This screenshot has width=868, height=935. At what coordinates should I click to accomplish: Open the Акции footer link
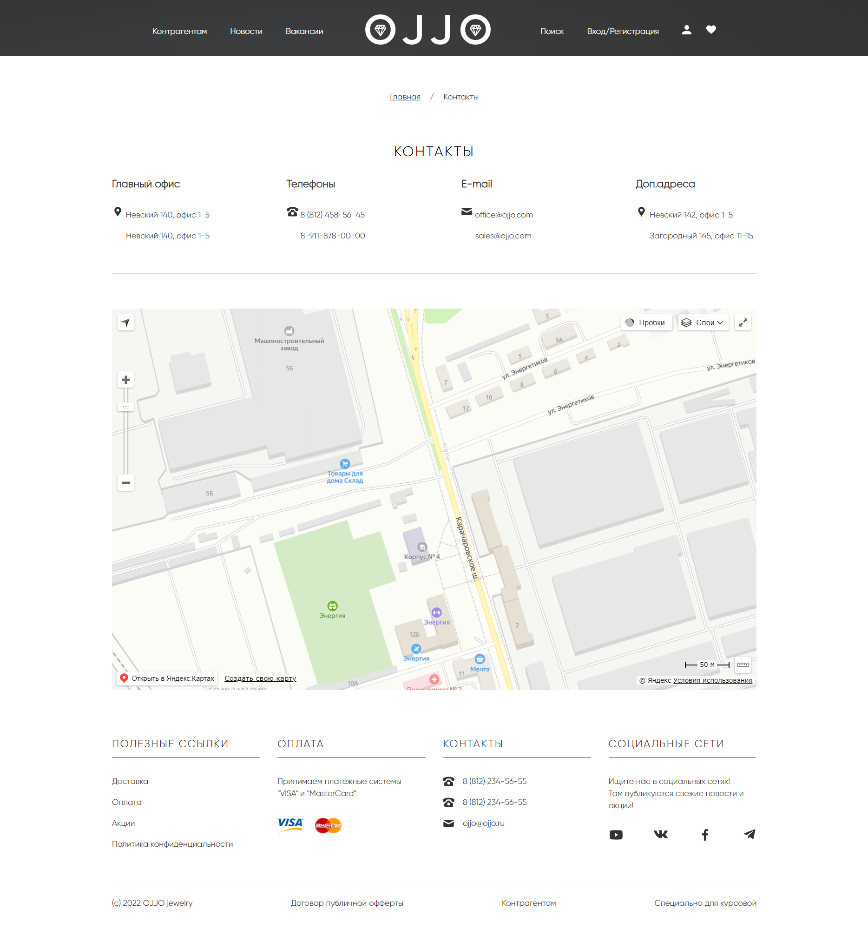124,823
